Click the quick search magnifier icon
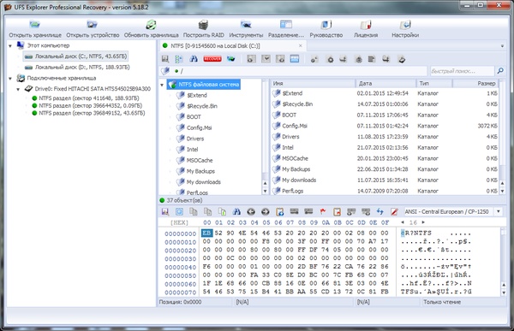Viewport: 514px width, 331px height. (x=500, y=70)
